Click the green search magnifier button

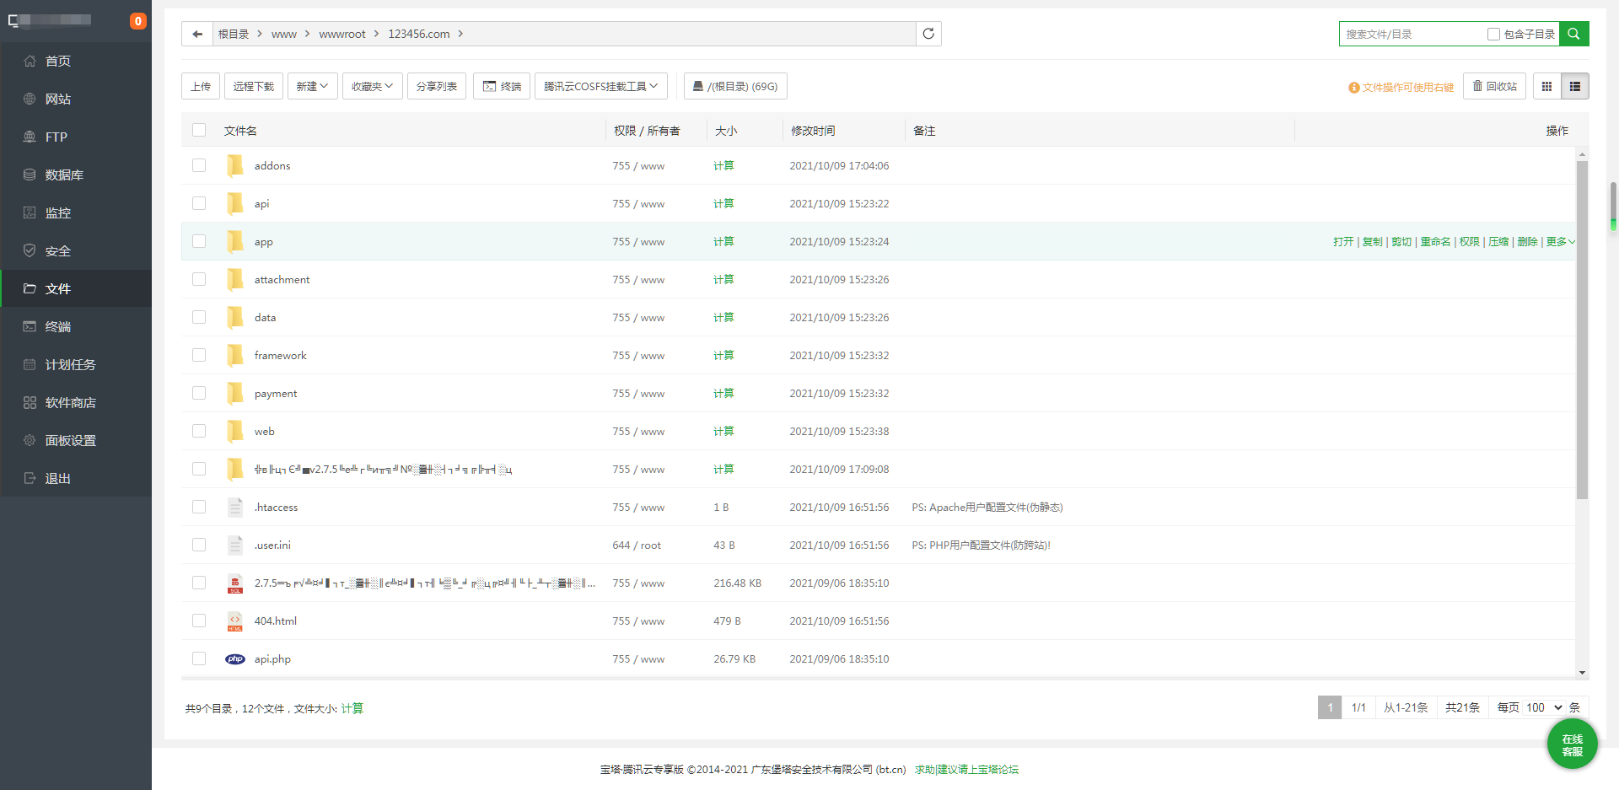coord(1573,34)
